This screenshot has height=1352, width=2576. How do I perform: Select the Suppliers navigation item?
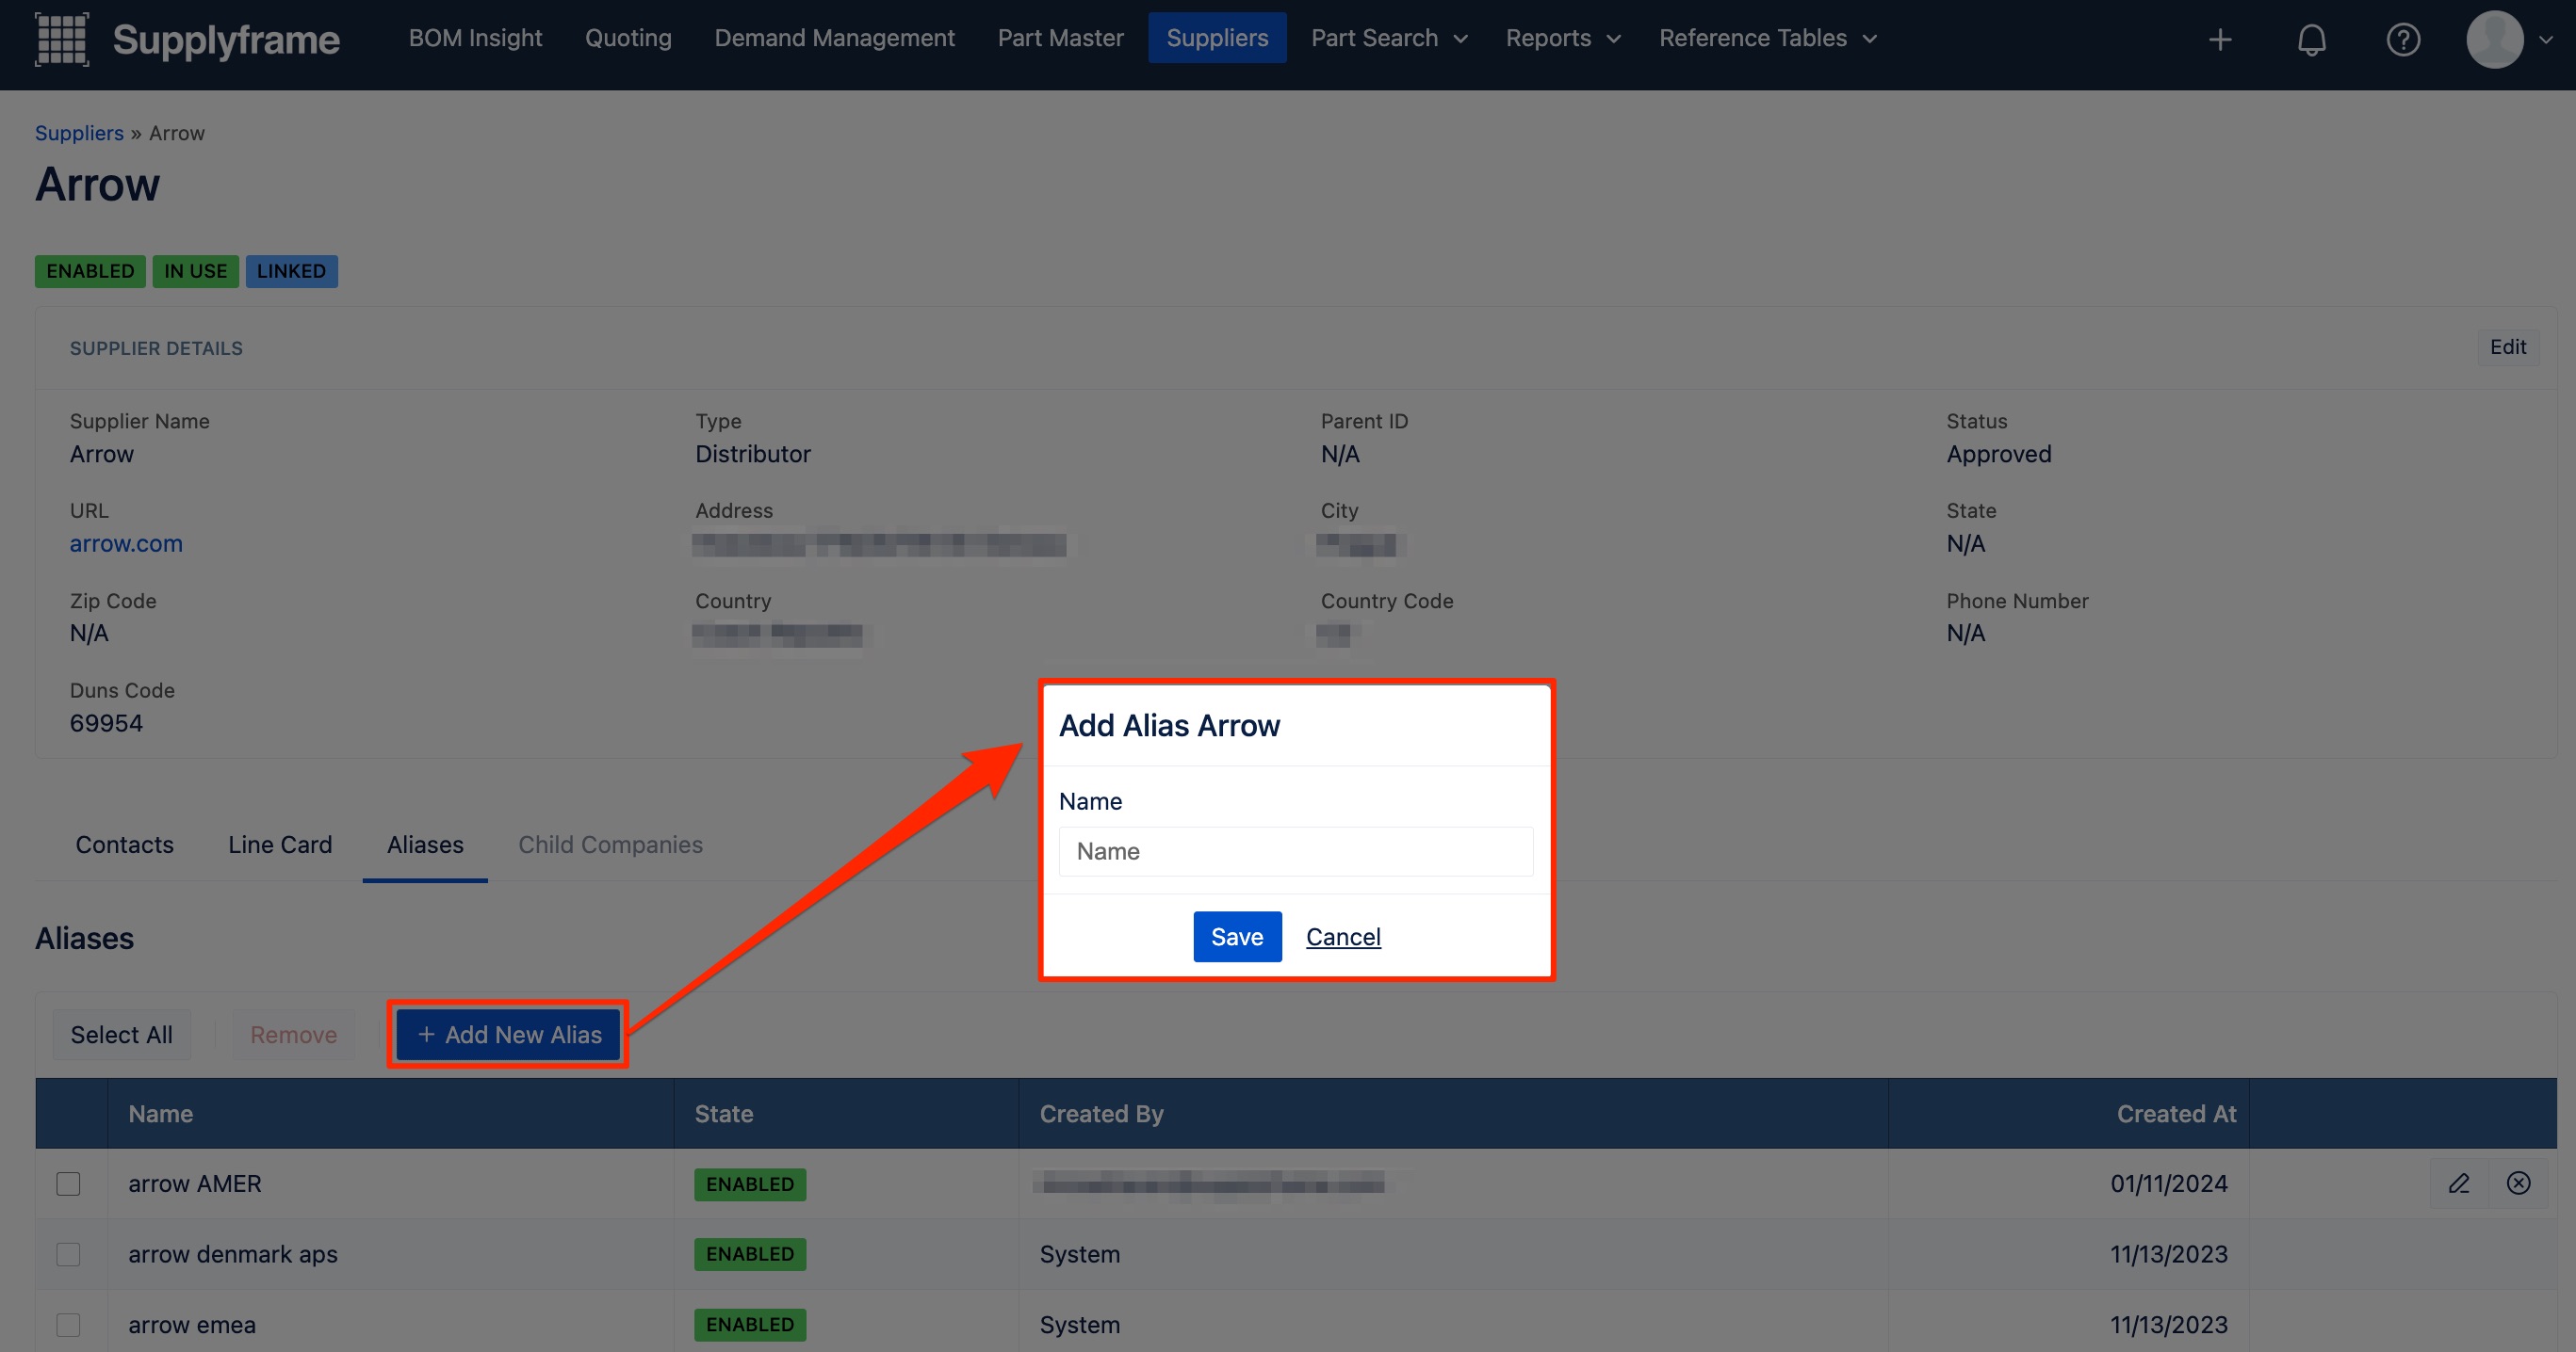[1217, 38]
